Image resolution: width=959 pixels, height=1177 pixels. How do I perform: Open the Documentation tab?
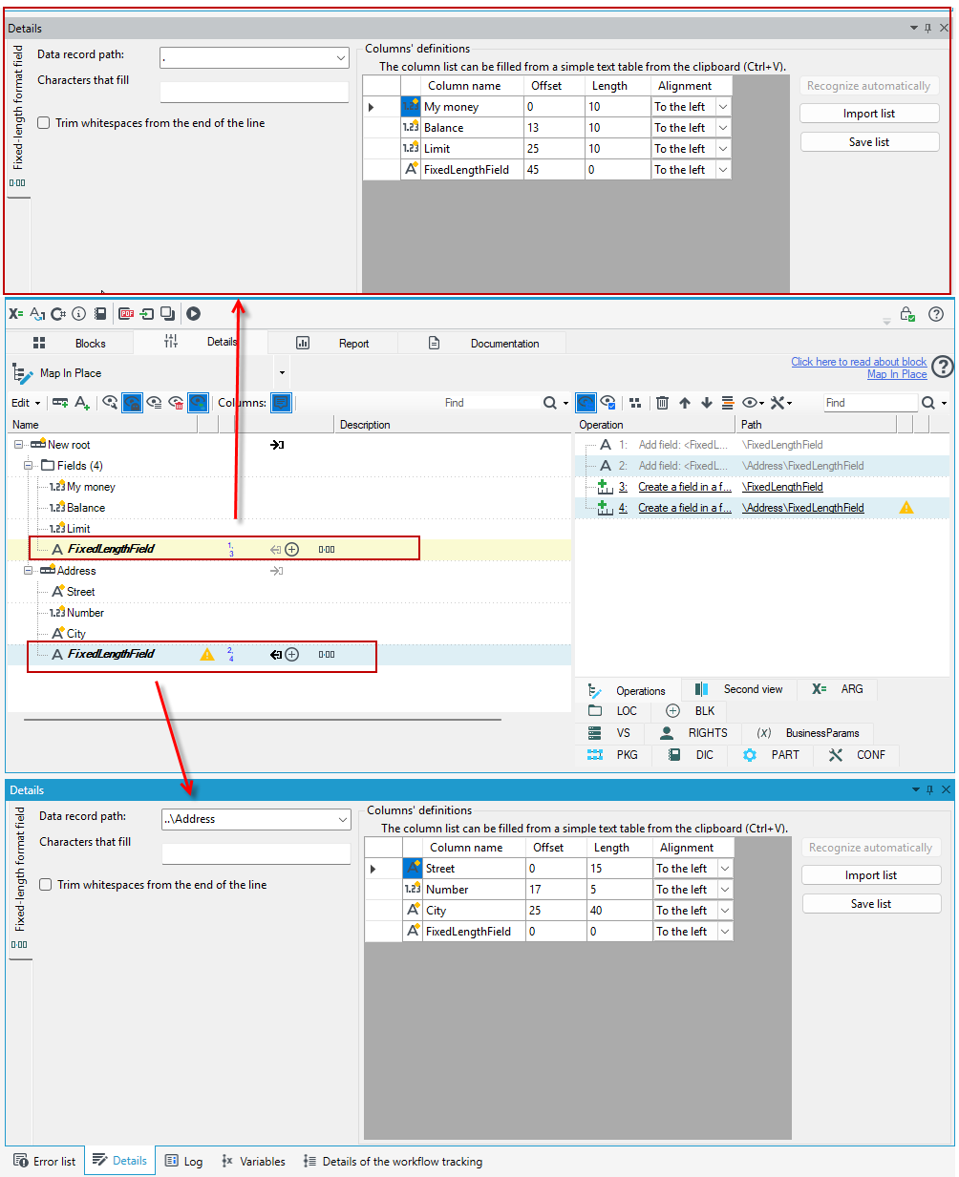click(483, 343)
